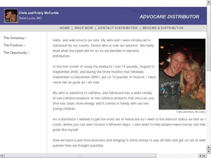The height and width of the screenshot is (158, 211).
Task: Click the paragraph starting 'In the first month'
Action: pos(104,75)
